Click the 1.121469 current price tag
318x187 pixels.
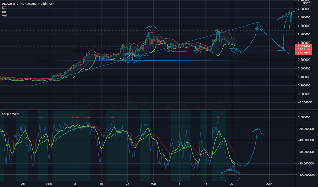pos(304,46)
